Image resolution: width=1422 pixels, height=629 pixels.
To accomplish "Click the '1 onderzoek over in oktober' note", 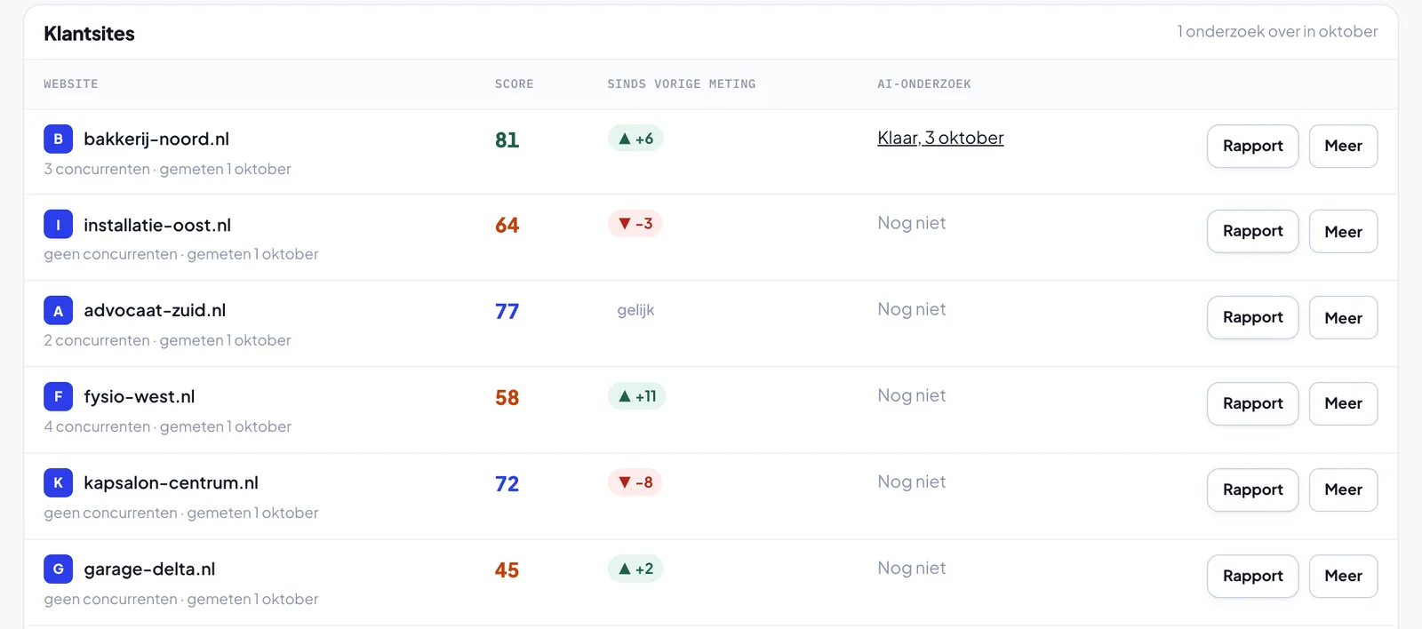I will click(x=1277, y=31).
